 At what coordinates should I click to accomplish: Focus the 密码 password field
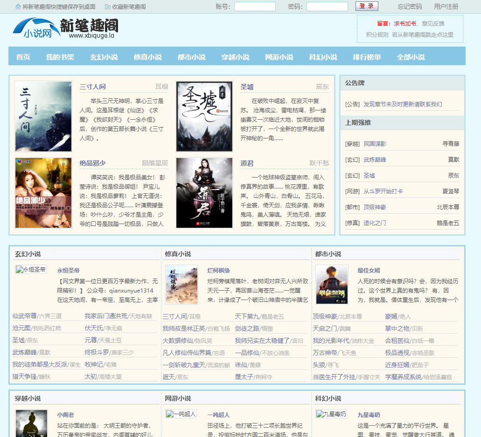click(327, 7)
